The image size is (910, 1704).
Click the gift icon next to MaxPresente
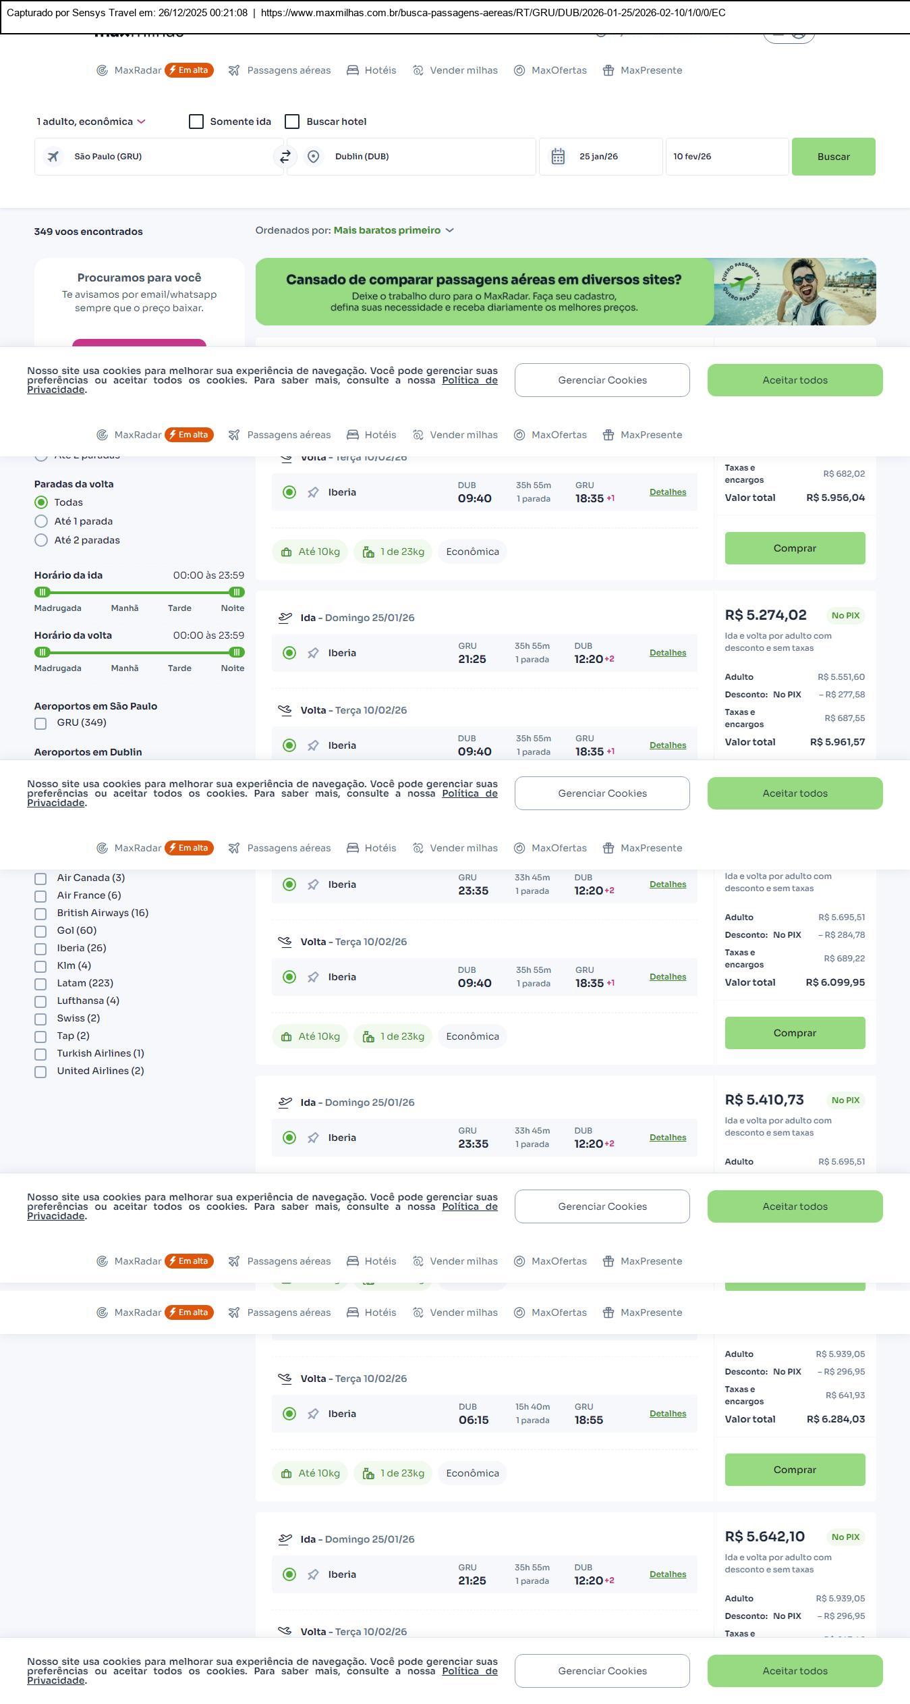tap(608, 70)
